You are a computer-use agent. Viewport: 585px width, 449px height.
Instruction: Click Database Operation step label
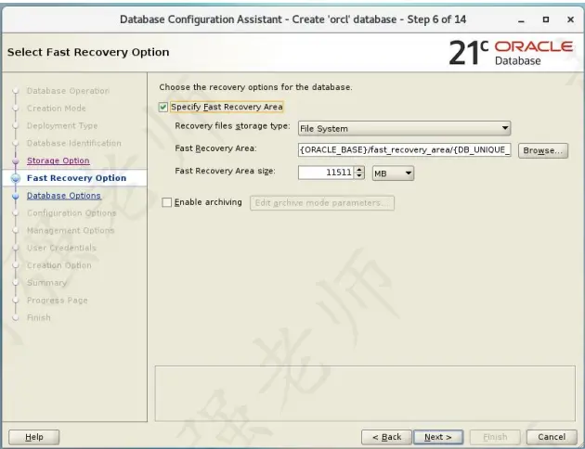(x=68, y=91)
